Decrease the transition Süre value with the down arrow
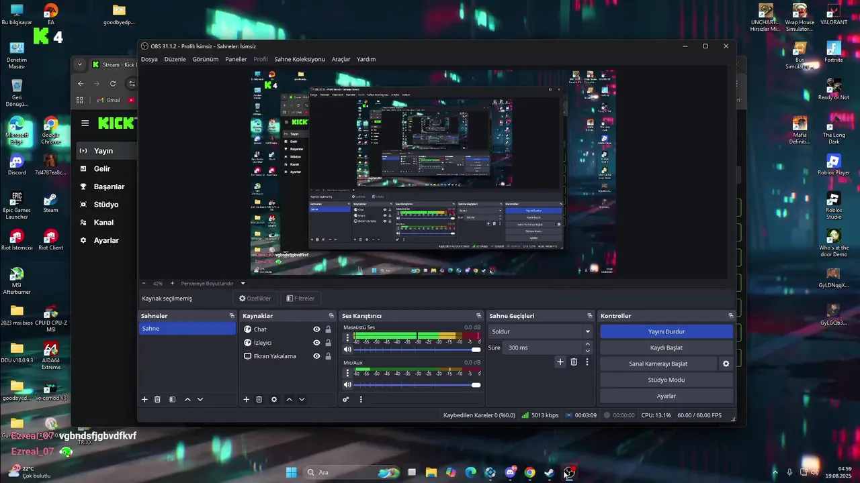The width and height of the screenshot is (860, 483). [587, 351]
